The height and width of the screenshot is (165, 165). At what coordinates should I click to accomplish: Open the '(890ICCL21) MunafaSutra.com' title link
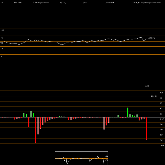pyautogui.click(x=146, y=3)
